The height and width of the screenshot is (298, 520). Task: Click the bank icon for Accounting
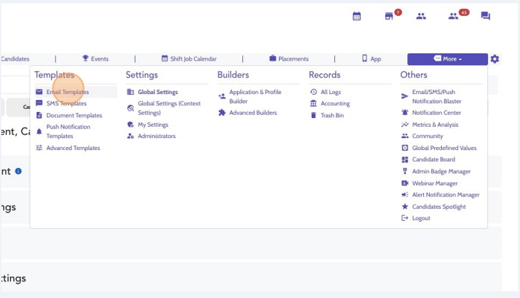[313, 103]
